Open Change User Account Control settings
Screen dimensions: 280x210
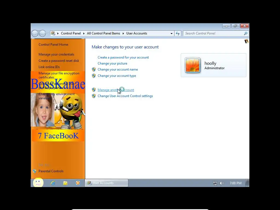tap(125, 96)
